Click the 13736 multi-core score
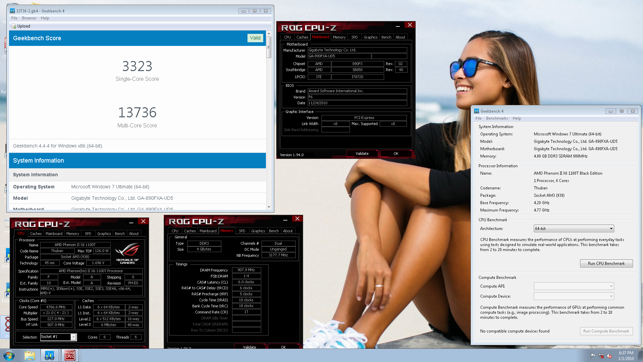The width and height of the screenshot is (643, 362). click(137, 112)
